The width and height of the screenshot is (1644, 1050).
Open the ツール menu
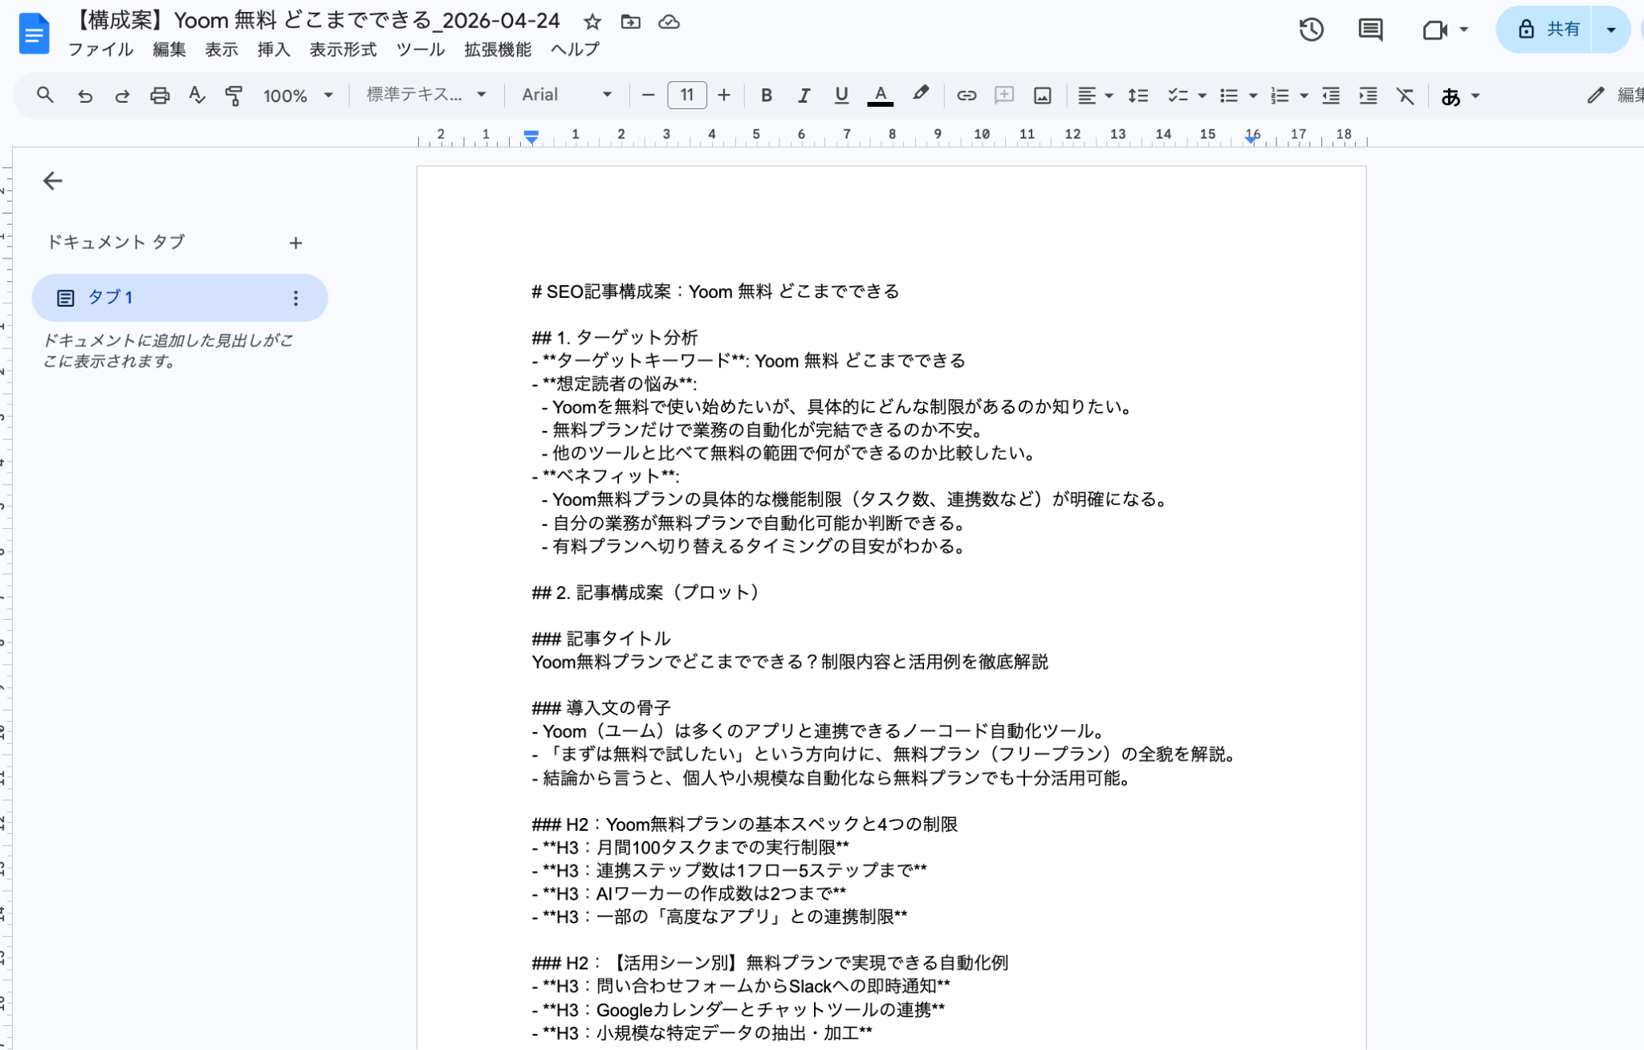point(420,50)
